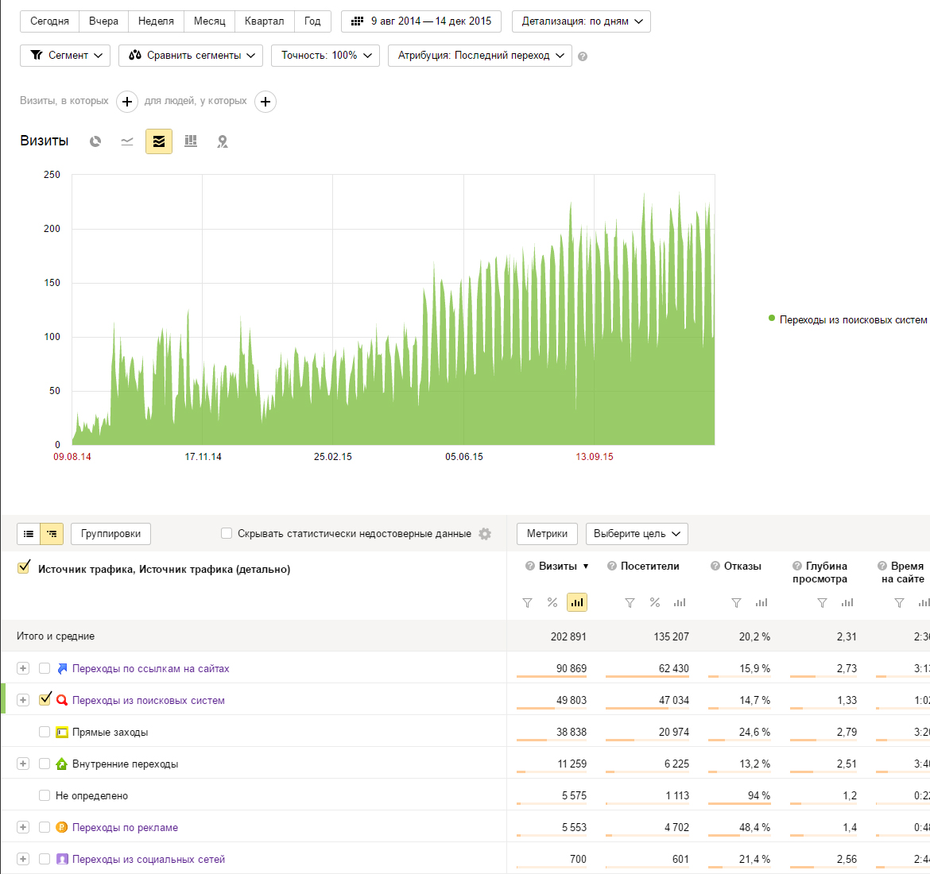The image size is (930, 874).
Task: Switch chart to column bar view
Action: coord(191,141)
